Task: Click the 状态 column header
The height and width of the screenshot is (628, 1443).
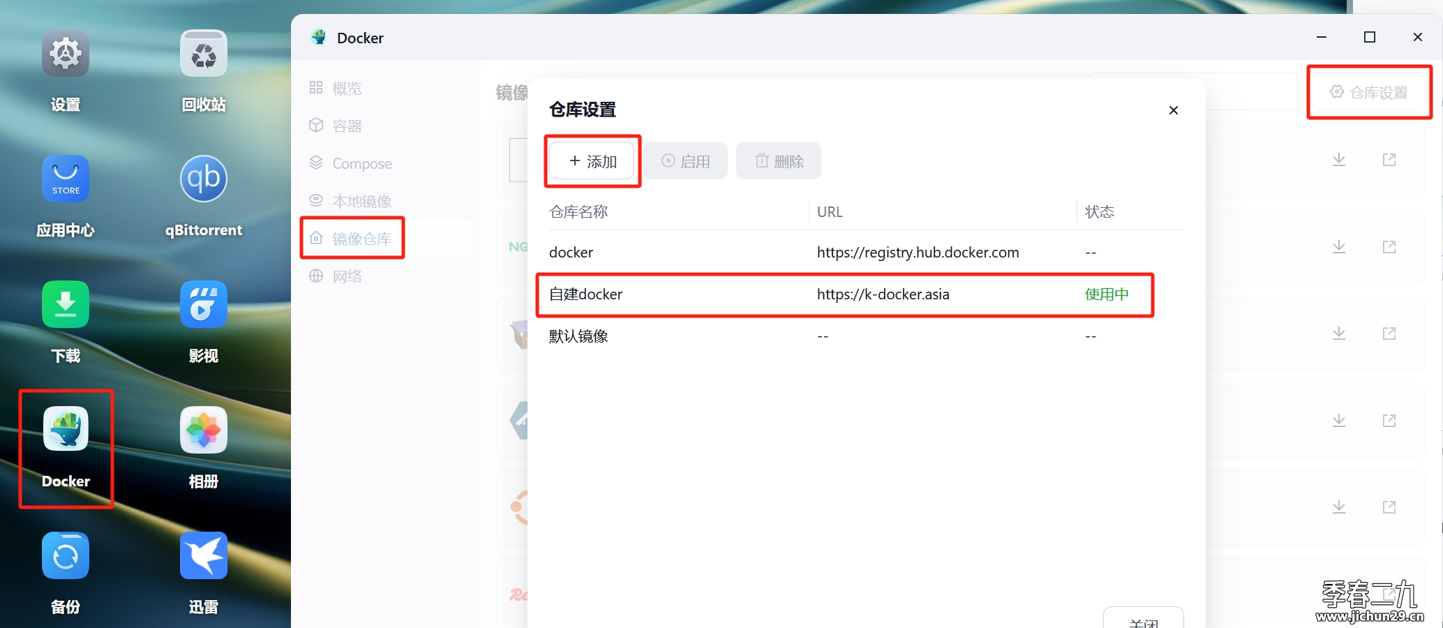Action: click(1100, 212)
